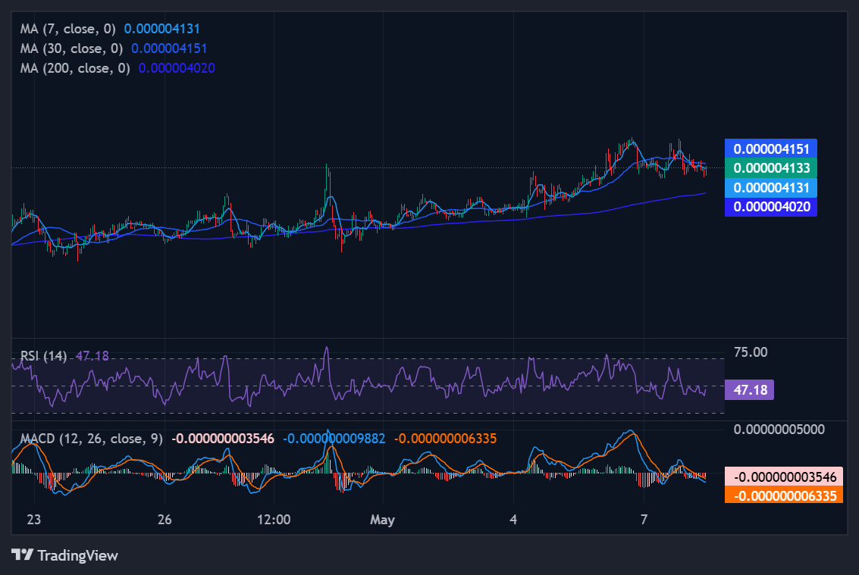The image size is (859, 575).
Task: Select the MA (7, close, 0) indicator label
Action: [68, 29]
